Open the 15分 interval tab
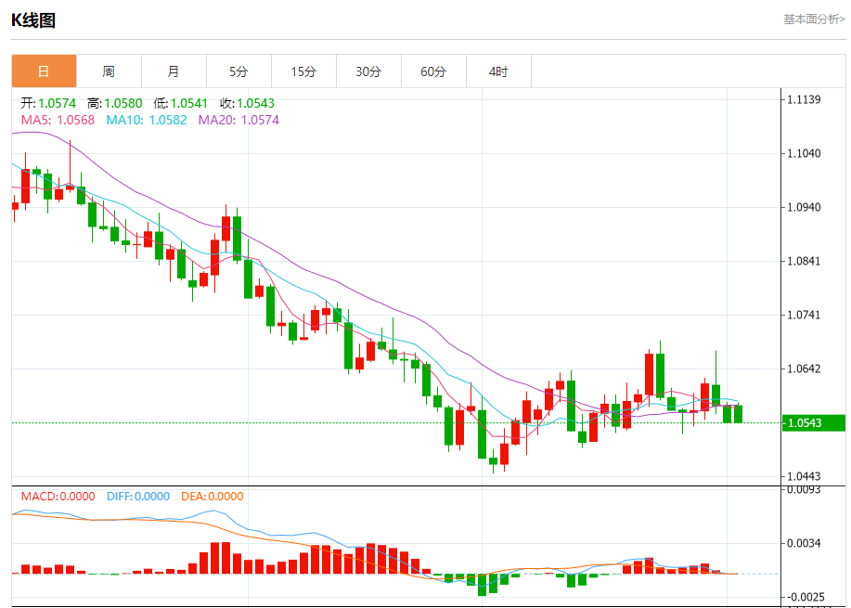This screenshot has width=851, height=608. tap(304, 71)
